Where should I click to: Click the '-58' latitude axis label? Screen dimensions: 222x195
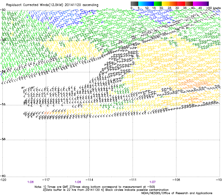[x=3, y=139]
